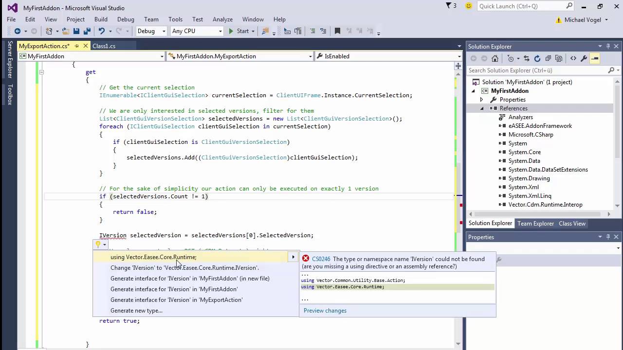623x350 pixels.
Task: Click the Find in Files toolbar icon
Action: [x=265, y=31]
